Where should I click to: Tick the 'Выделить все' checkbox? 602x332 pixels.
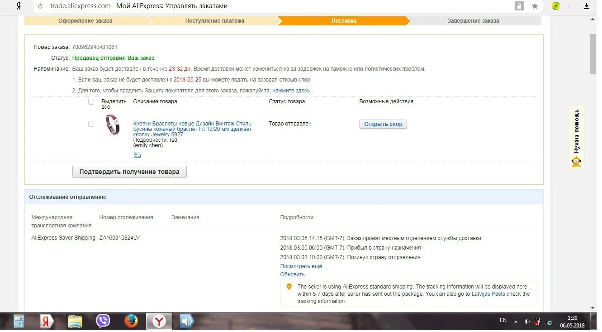[x=91, y=101]
